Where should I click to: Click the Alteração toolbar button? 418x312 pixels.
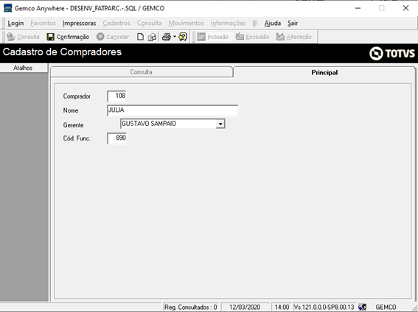(x=293, y=37)
